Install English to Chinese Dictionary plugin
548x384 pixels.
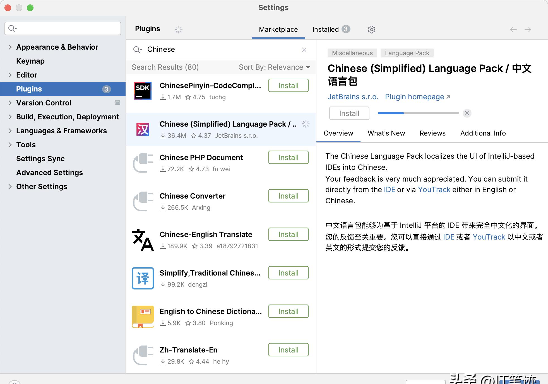tap(288, 311)
